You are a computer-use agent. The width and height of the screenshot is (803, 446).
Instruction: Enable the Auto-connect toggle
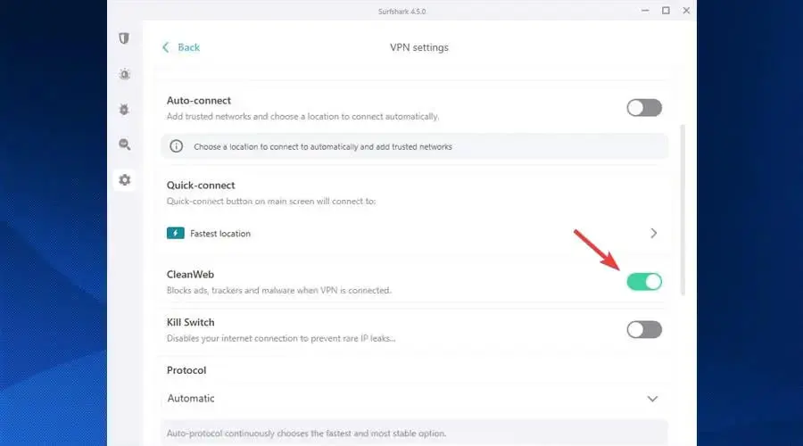coord(643,108)
